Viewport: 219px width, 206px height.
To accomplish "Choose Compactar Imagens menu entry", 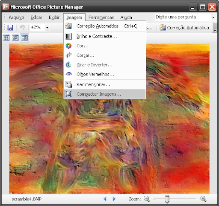I will [105, 94].
